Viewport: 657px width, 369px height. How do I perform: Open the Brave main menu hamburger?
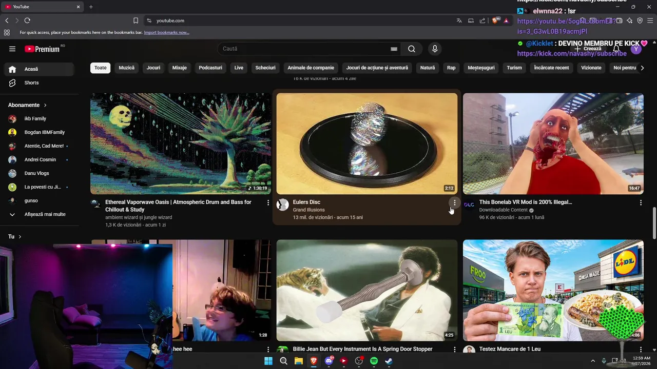click(651, 20)
